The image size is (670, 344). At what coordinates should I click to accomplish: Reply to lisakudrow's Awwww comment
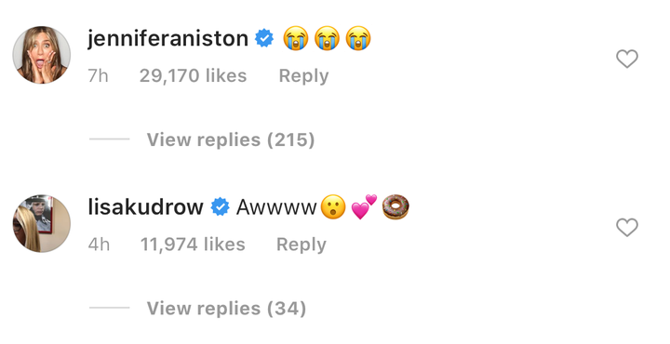[301, 245]
